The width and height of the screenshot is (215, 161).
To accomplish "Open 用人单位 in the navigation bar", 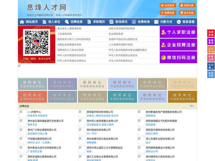I will [x=54, y=22].
